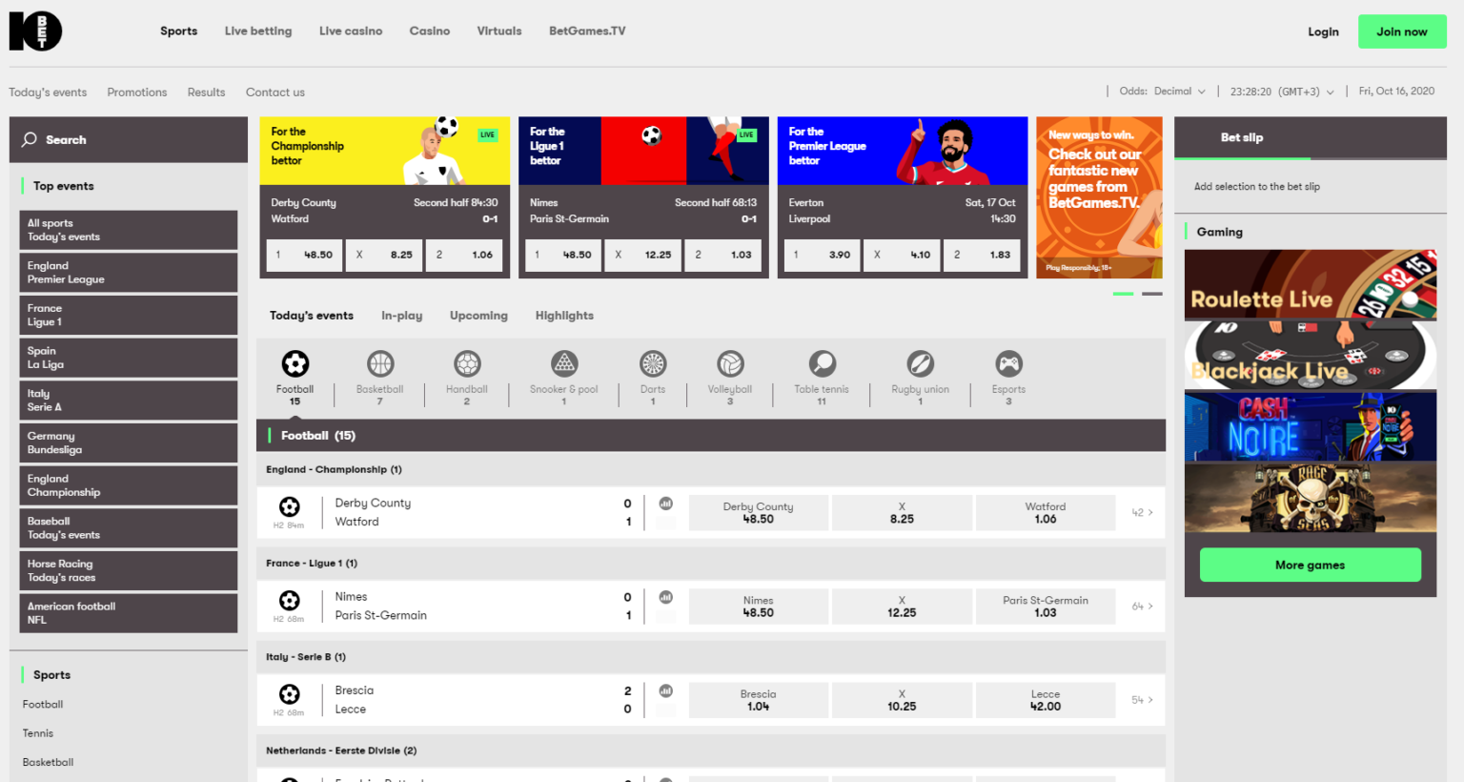Open the GMT+3 timezone dropdown

(x=1282, y=92)
